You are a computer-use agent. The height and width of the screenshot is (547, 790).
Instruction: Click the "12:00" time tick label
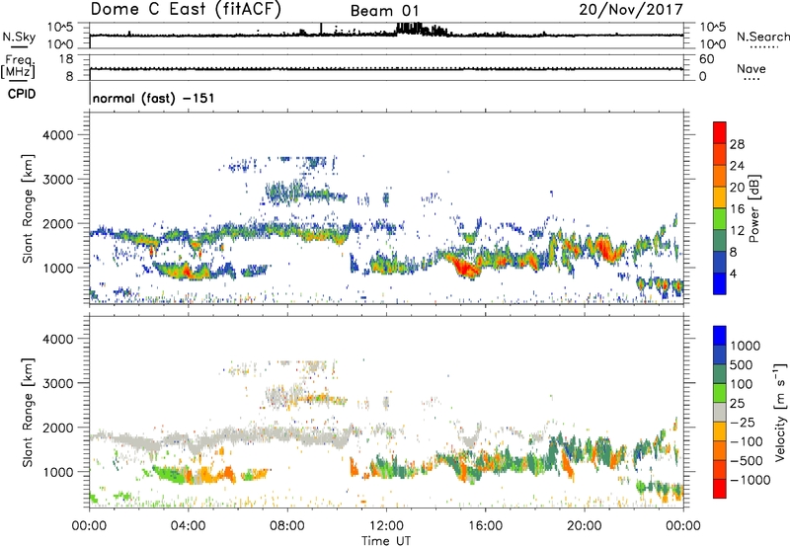coord(386,526)
